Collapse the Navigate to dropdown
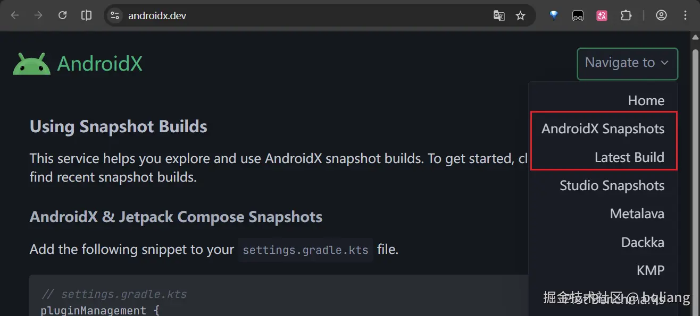 pyautogui.click(x=627, y=63)
